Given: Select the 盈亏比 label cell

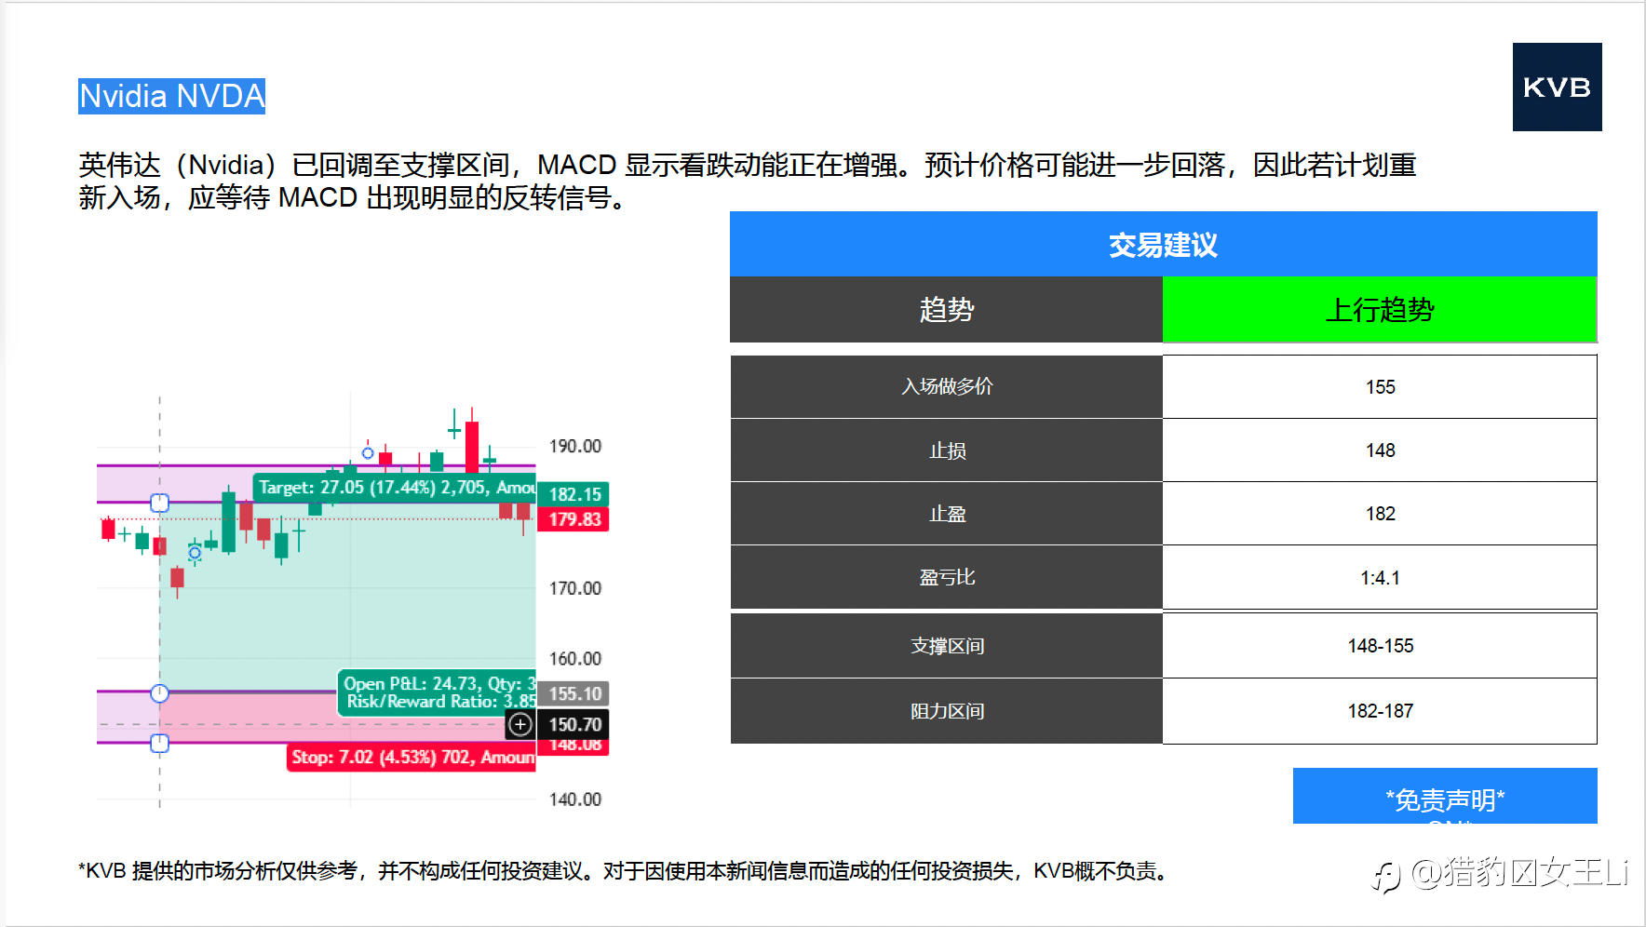Looking at the screenshot, I should click(x=947, y=577).
